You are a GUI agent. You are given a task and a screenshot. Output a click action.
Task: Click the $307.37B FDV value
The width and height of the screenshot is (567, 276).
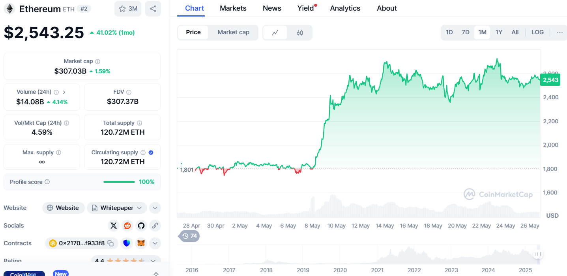[123, 102]
